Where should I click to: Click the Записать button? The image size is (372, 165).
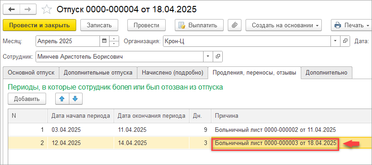click(x=99, y=25)
